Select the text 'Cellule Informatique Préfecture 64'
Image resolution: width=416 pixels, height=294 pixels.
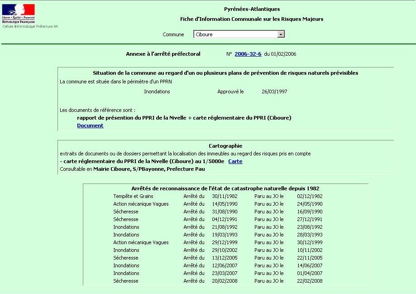click(30, 26)
